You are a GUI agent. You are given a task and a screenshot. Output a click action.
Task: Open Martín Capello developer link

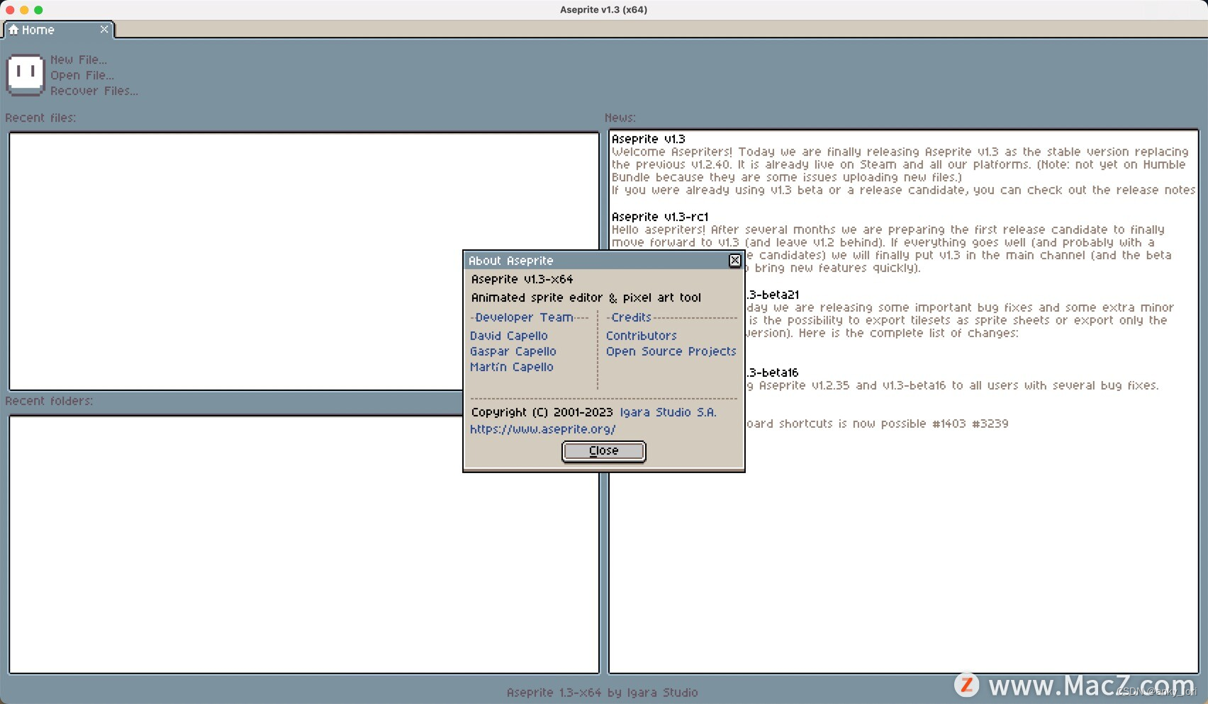click(512, 367)
